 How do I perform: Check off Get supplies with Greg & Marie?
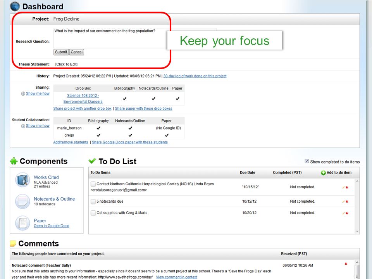93,213
